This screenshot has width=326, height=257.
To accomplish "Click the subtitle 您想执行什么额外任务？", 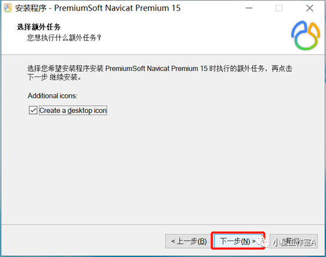I will [x=64, y=38].
